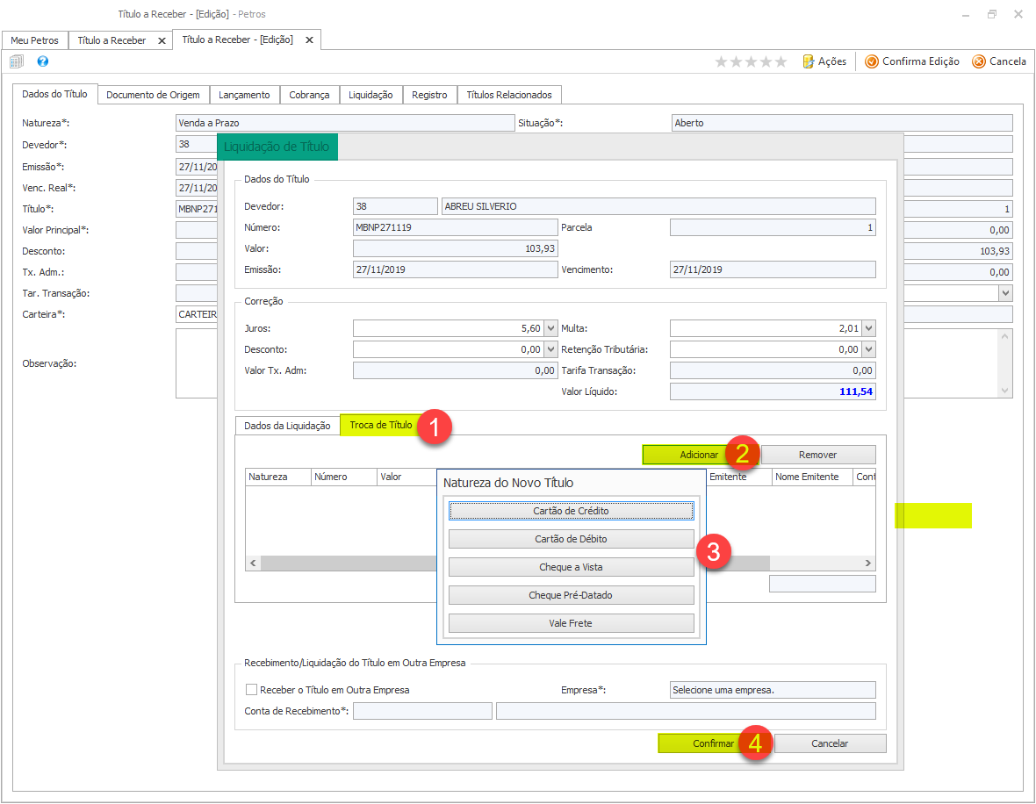Viewport: 1036px width, 804px height.
Task: Toggle Receber o Título em Outra Empresa
Action: click(x=251, y=690)
